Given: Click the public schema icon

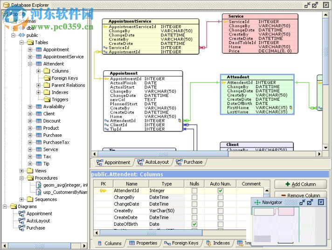Looking at the screenshot, I should [x=22, y=35].
